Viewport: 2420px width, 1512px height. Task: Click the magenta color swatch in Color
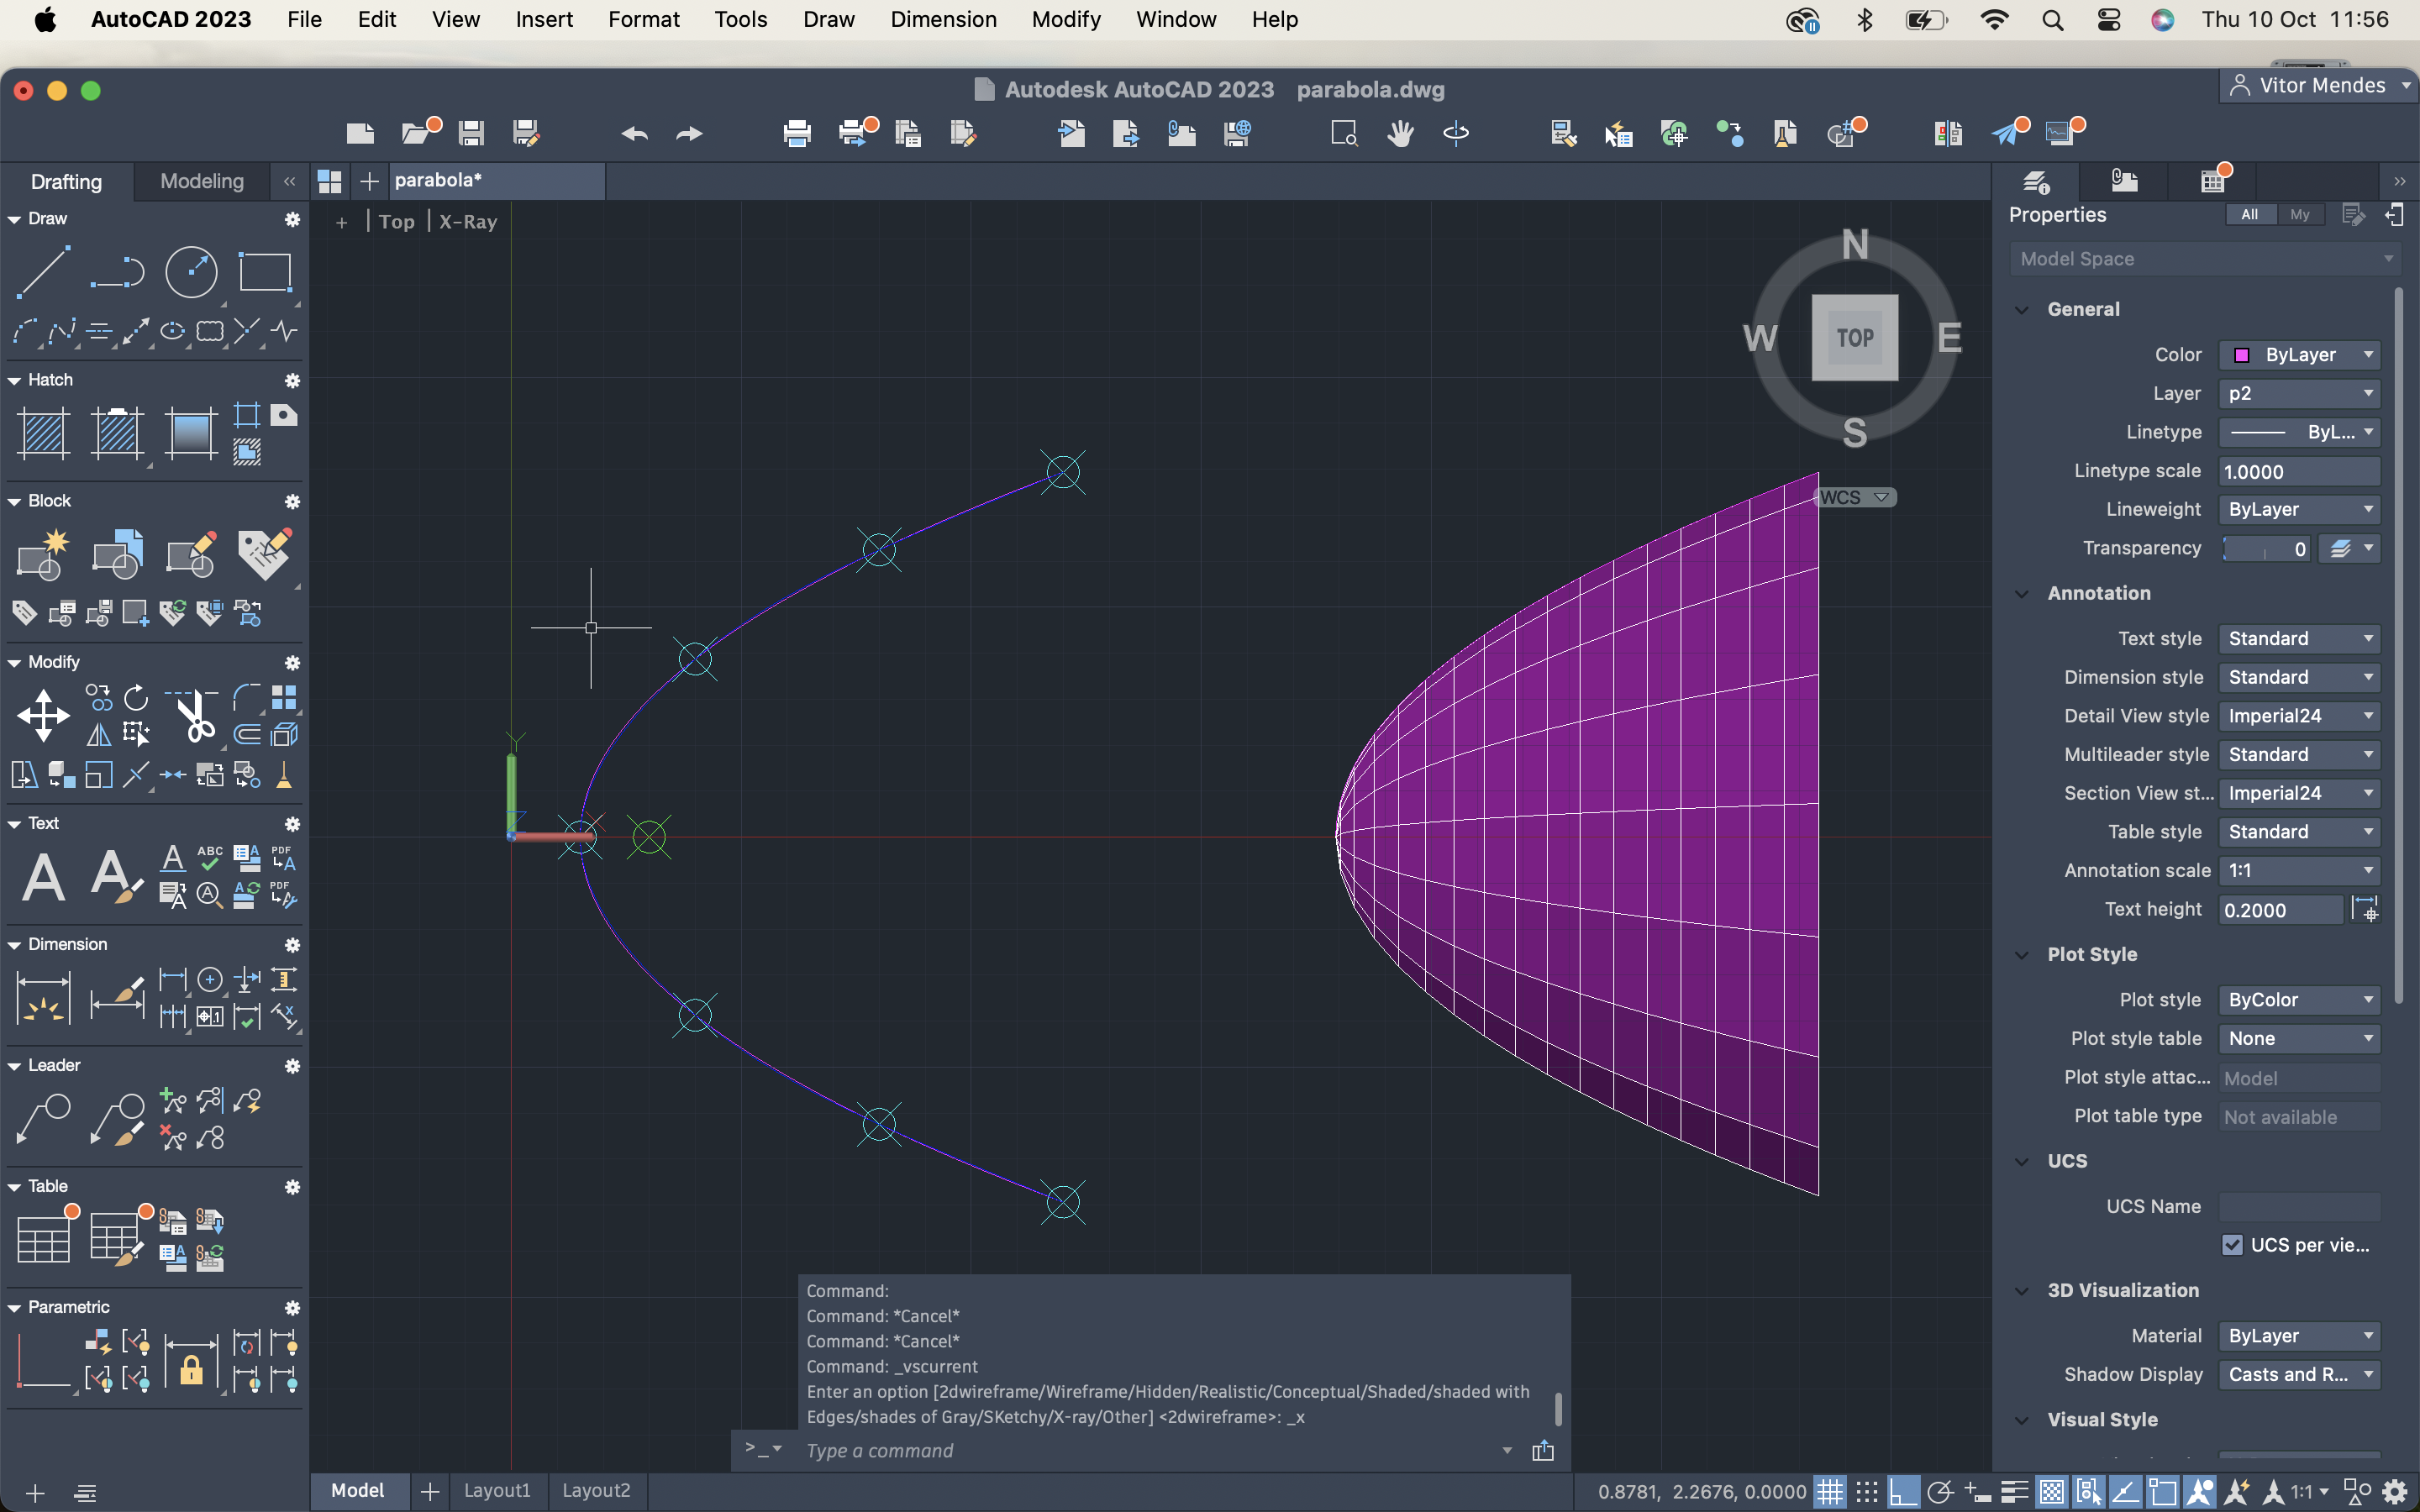(x=2242, y=355)
